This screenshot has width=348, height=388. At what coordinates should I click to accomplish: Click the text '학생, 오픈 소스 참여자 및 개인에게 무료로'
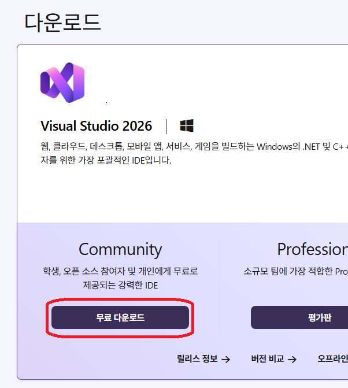click(120, 271)
